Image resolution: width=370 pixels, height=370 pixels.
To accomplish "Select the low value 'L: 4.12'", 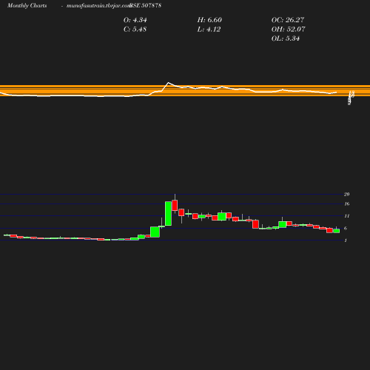I will (x=209, y=30).
